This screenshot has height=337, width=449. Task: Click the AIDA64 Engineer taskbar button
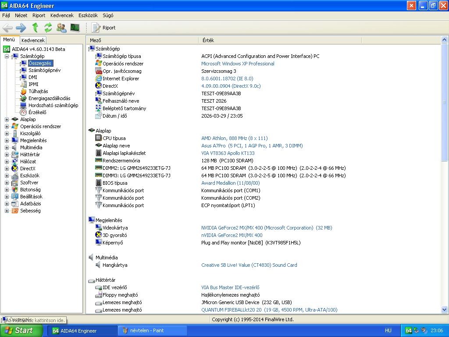point(82,331)
